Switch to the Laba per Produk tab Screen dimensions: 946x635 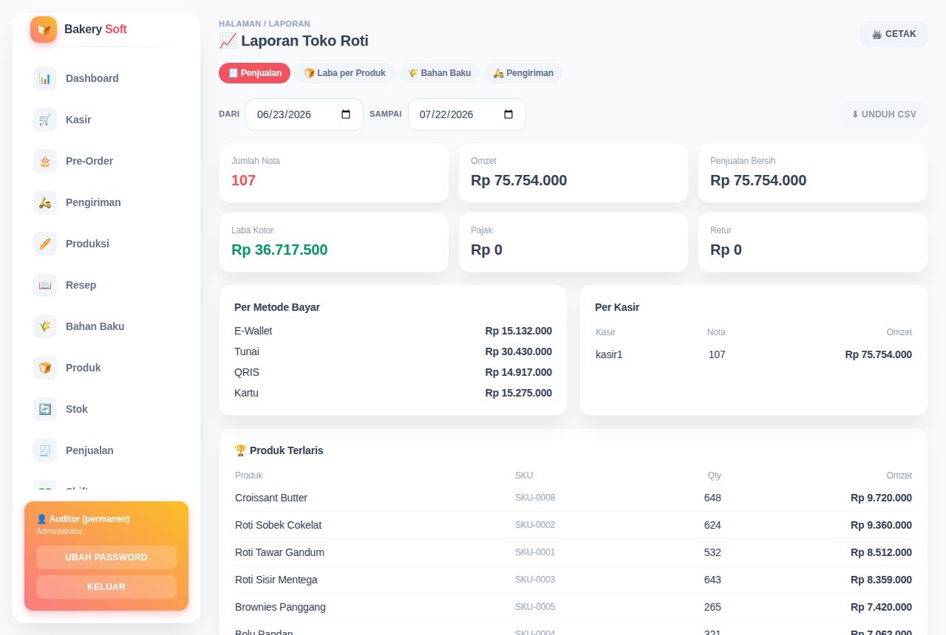pos(345,73)
